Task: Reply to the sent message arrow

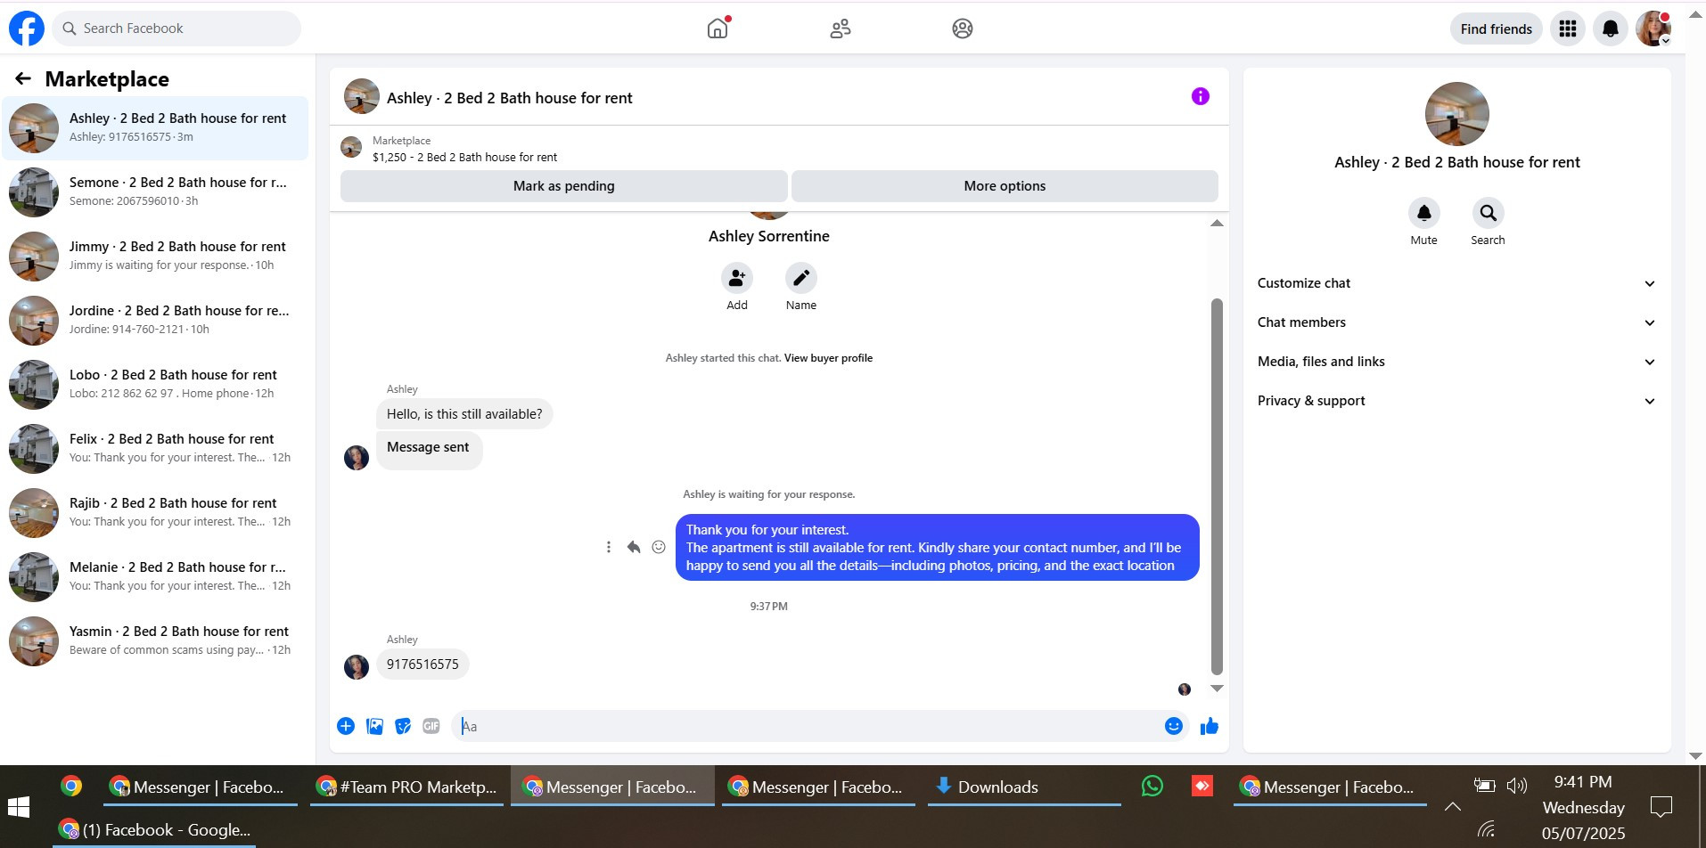Action: 634,547
